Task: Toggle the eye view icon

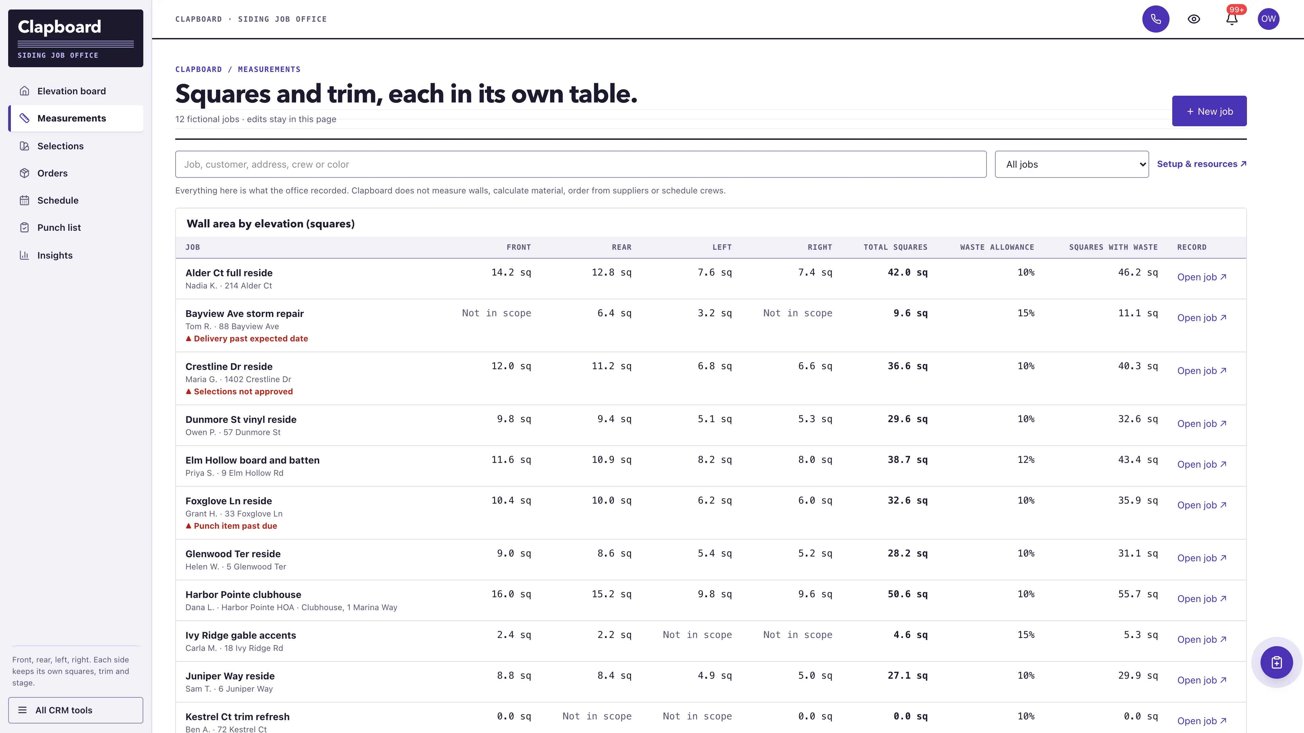Action: point(1194,19)
